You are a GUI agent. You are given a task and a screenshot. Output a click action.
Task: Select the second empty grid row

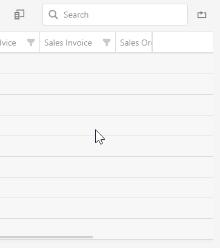pos(106,84)
